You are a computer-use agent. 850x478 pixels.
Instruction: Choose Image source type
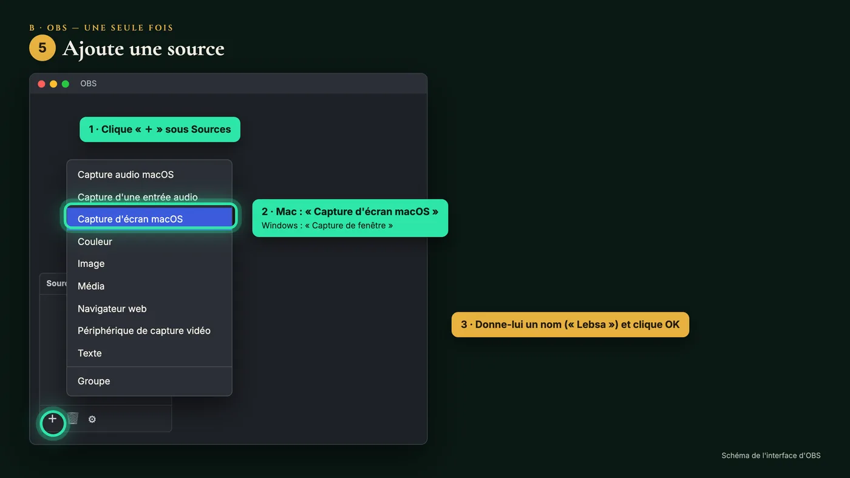(149, 264)
